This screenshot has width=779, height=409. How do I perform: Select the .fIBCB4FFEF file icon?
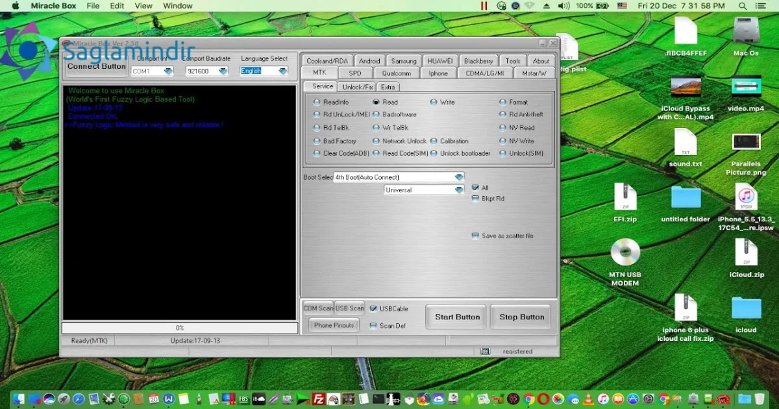(686, 31)
